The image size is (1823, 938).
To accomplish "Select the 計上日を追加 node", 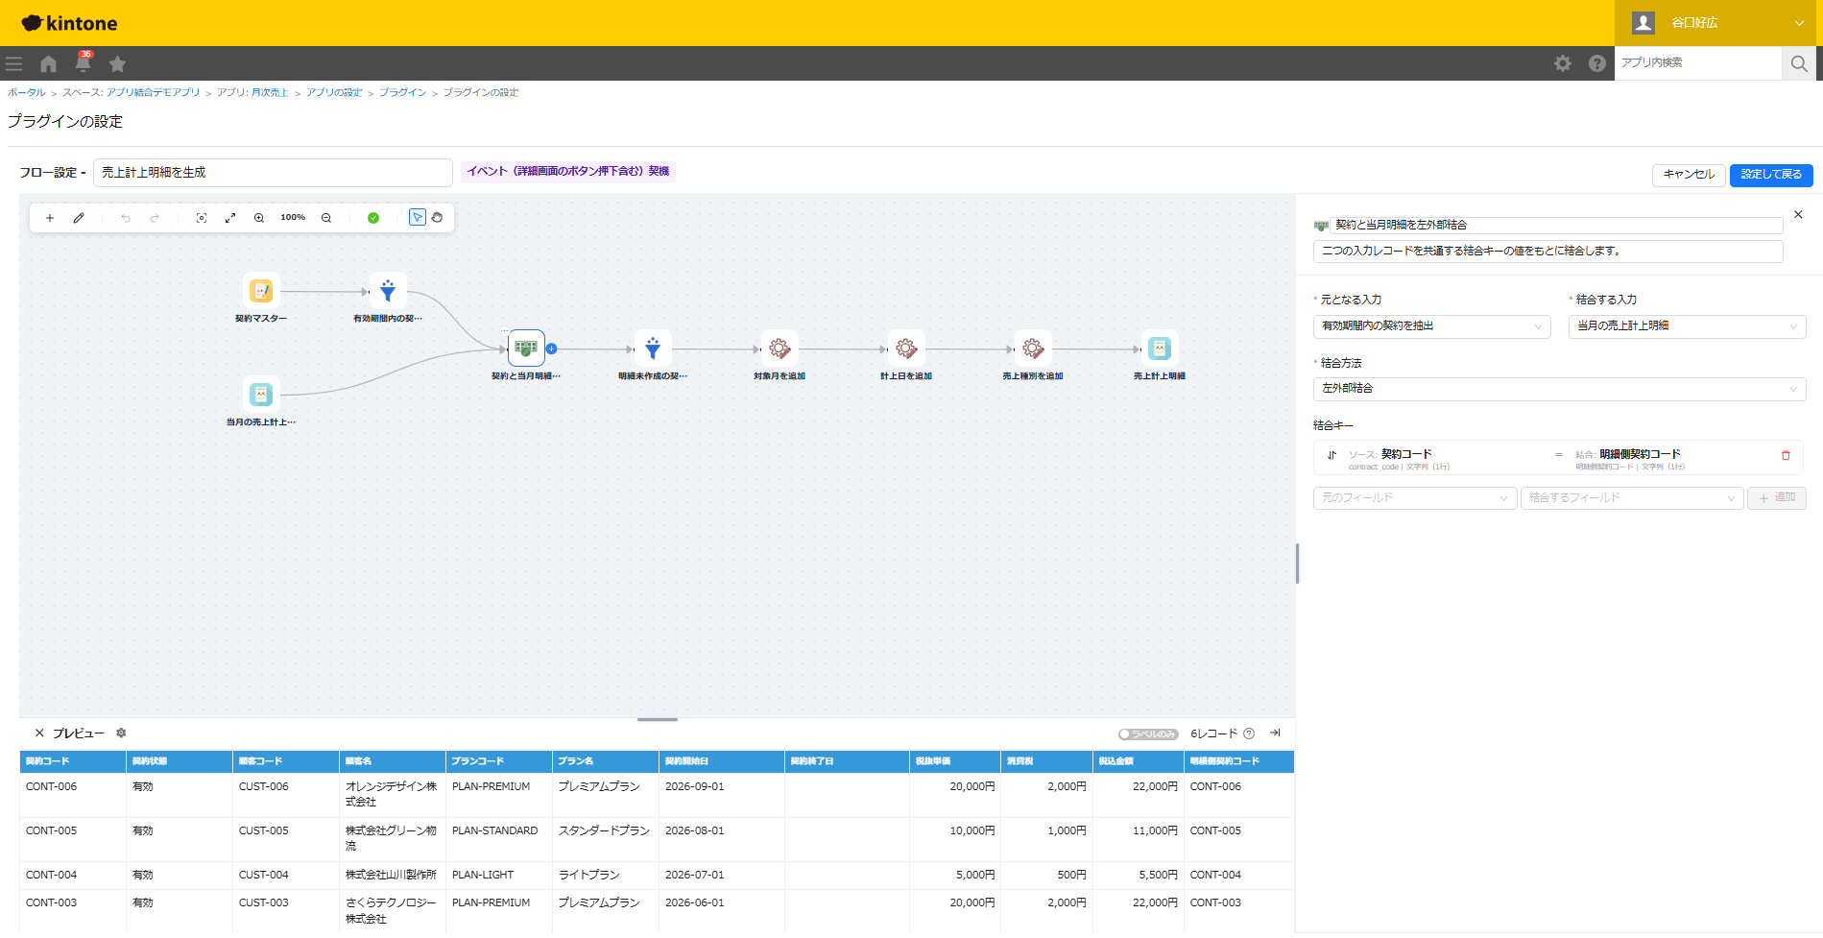I will 906,349.
